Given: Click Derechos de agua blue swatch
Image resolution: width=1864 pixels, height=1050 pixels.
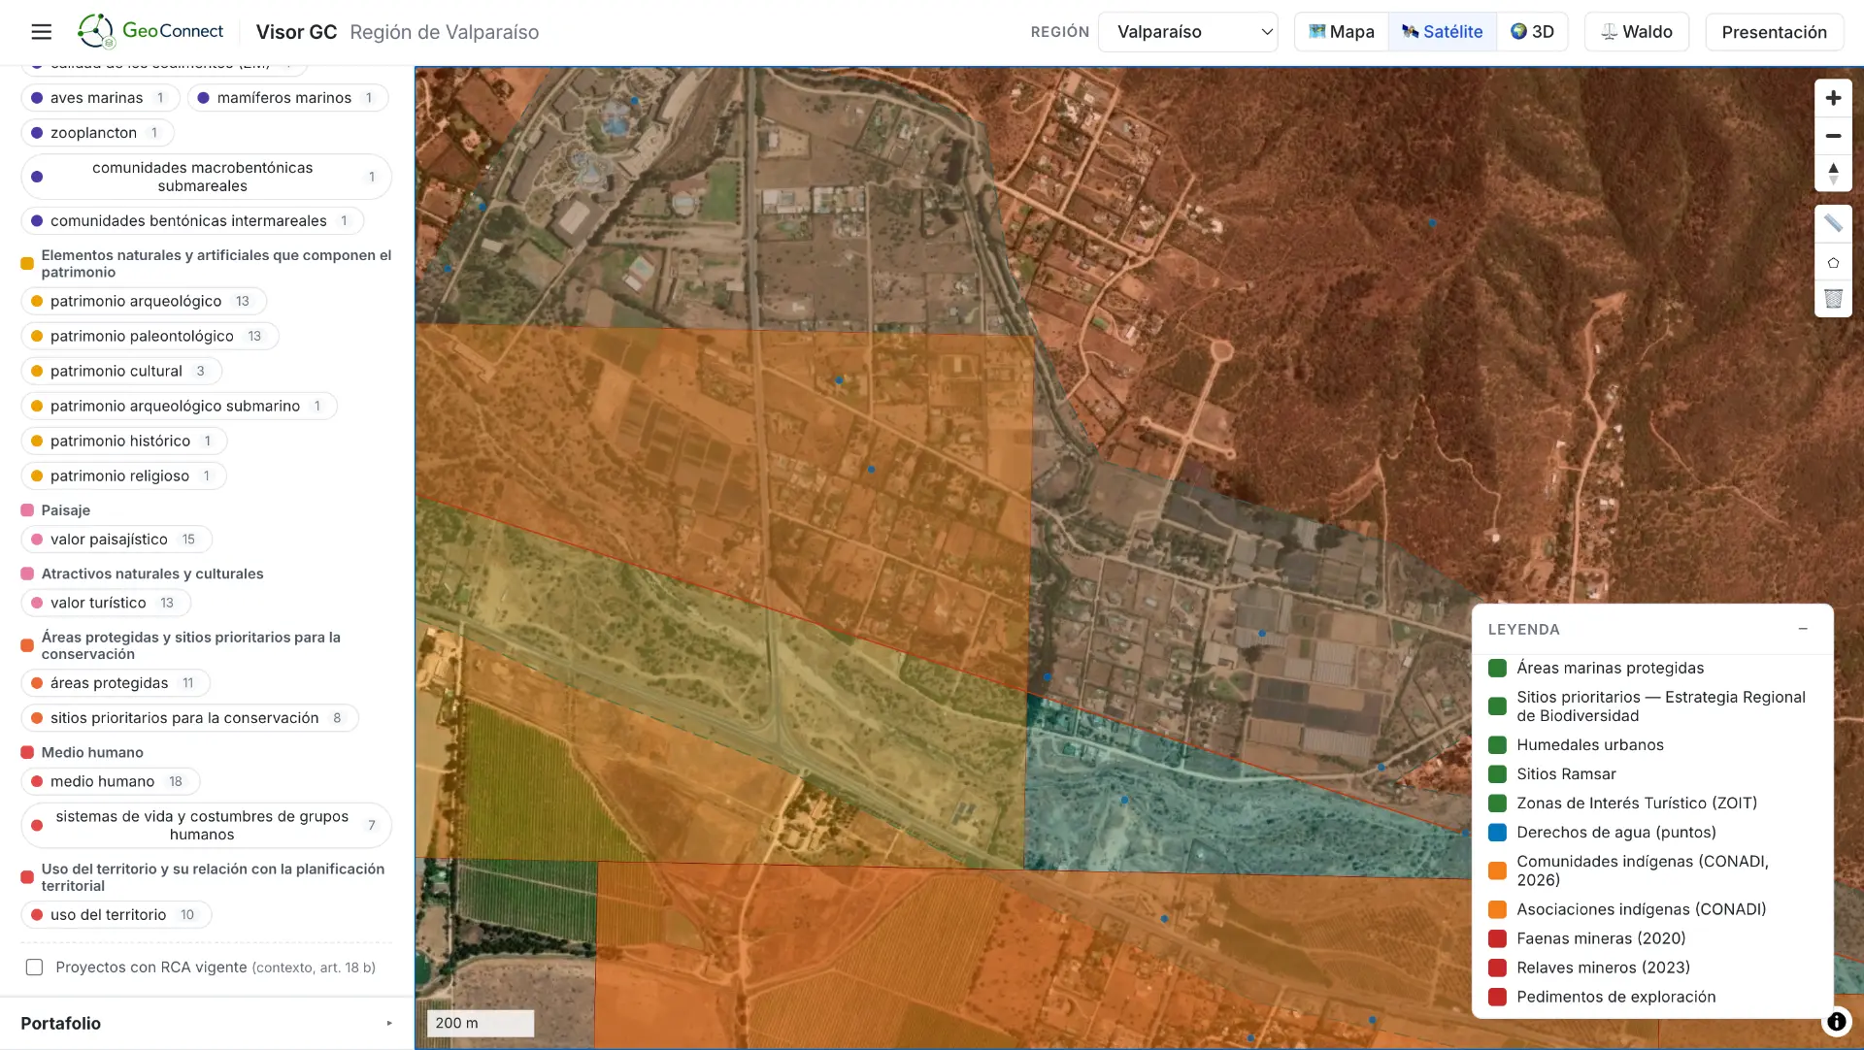Looking at the screenshot, I should [x=1497, y=833].
